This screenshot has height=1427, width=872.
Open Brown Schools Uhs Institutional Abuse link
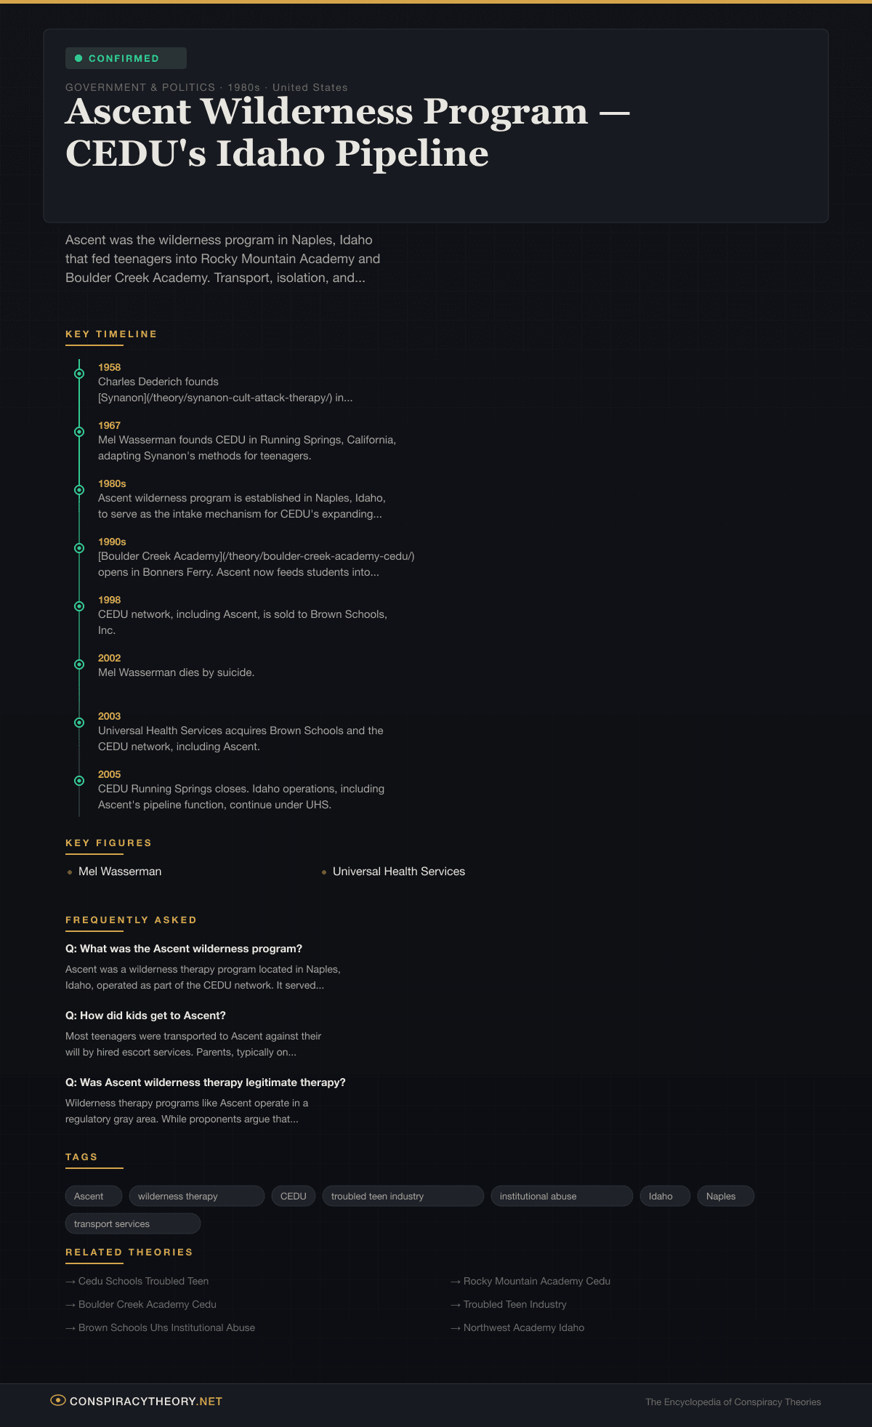tap(166, 1327)
